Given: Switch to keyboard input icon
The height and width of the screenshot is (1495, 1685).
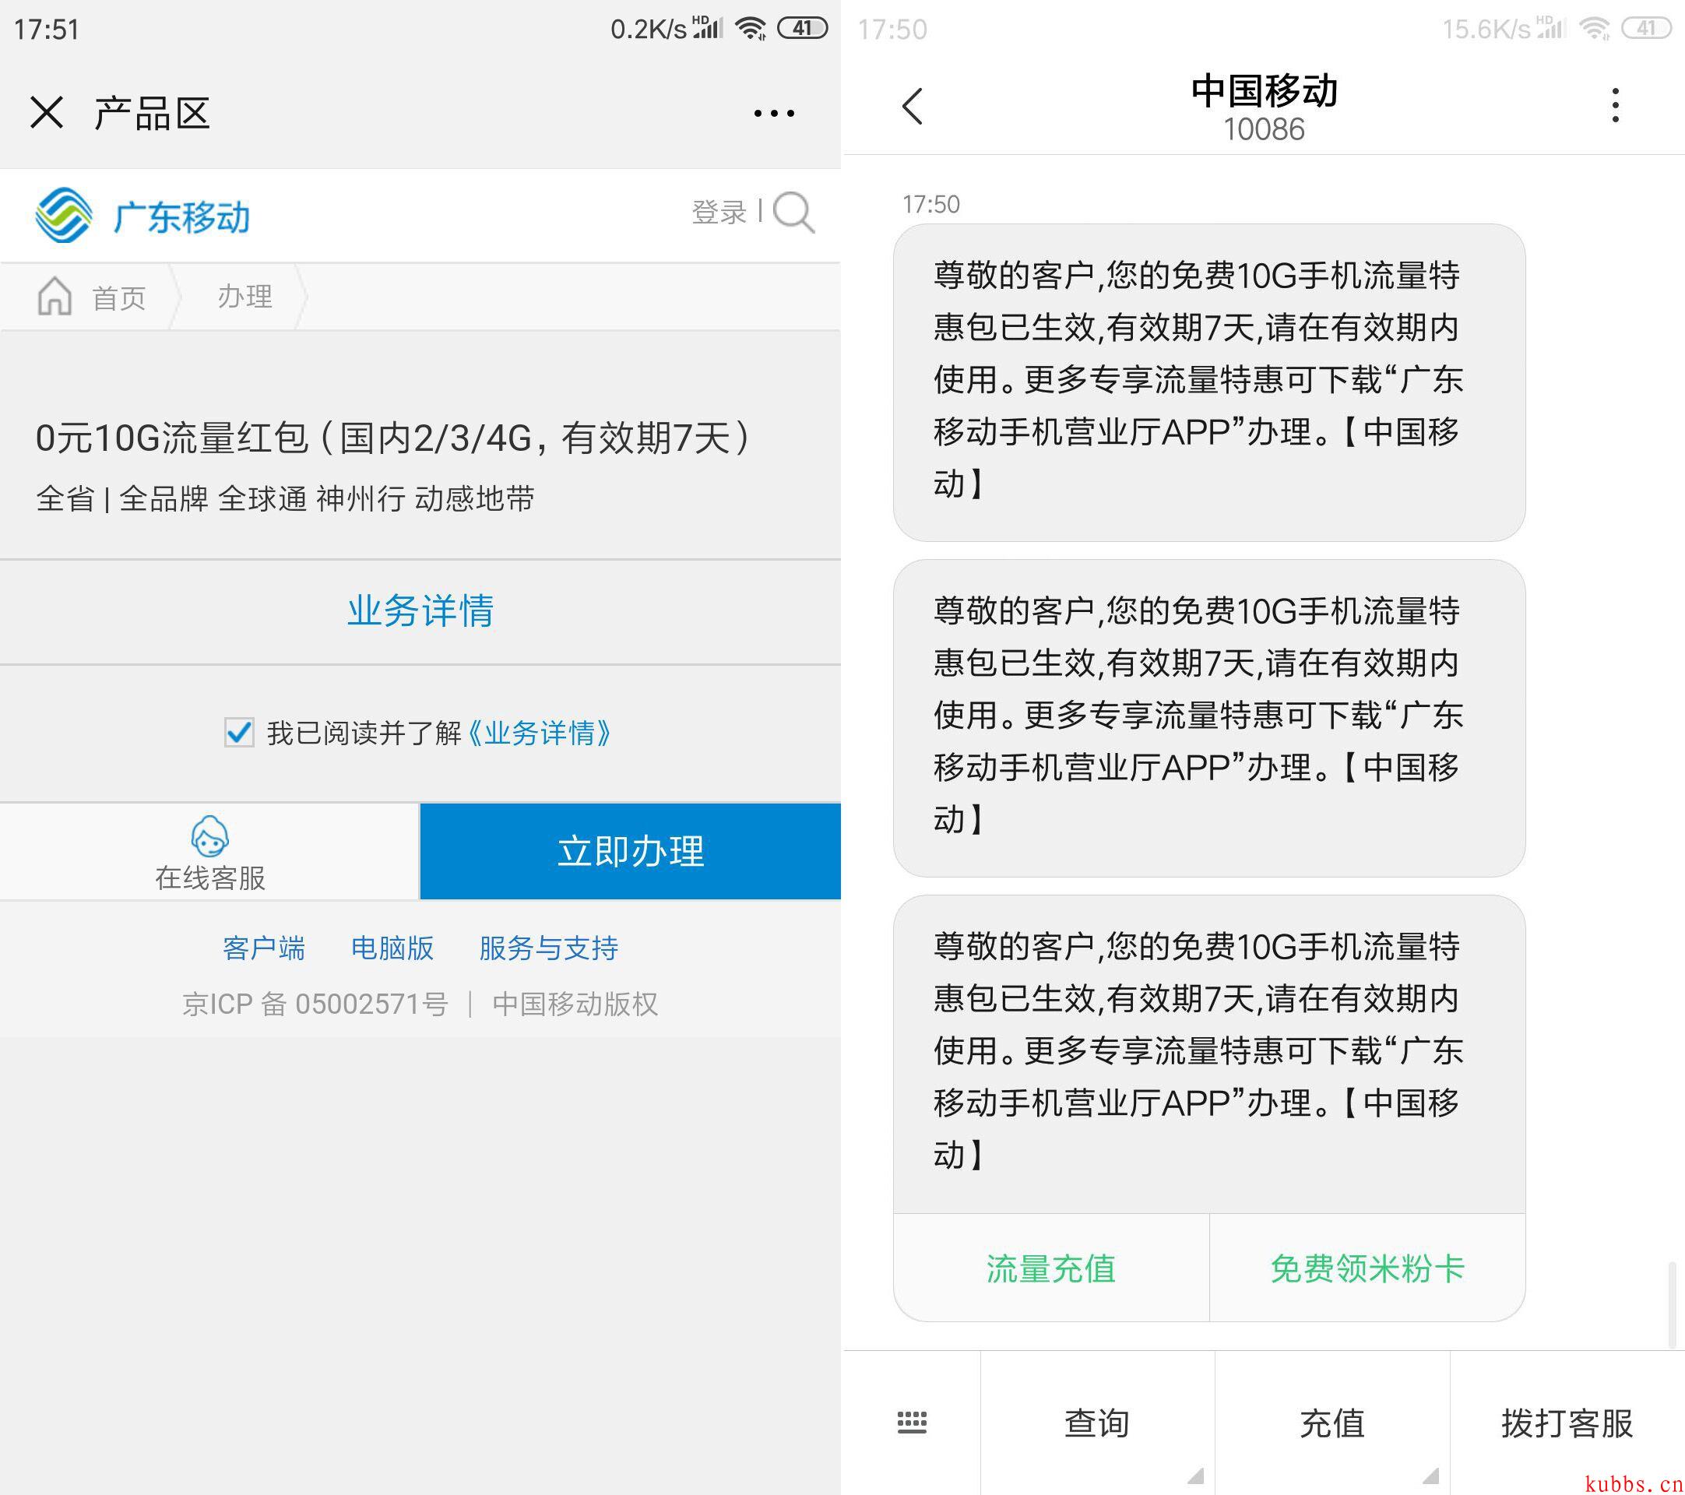Looking at the screenshot, I should coord(912,1423).
